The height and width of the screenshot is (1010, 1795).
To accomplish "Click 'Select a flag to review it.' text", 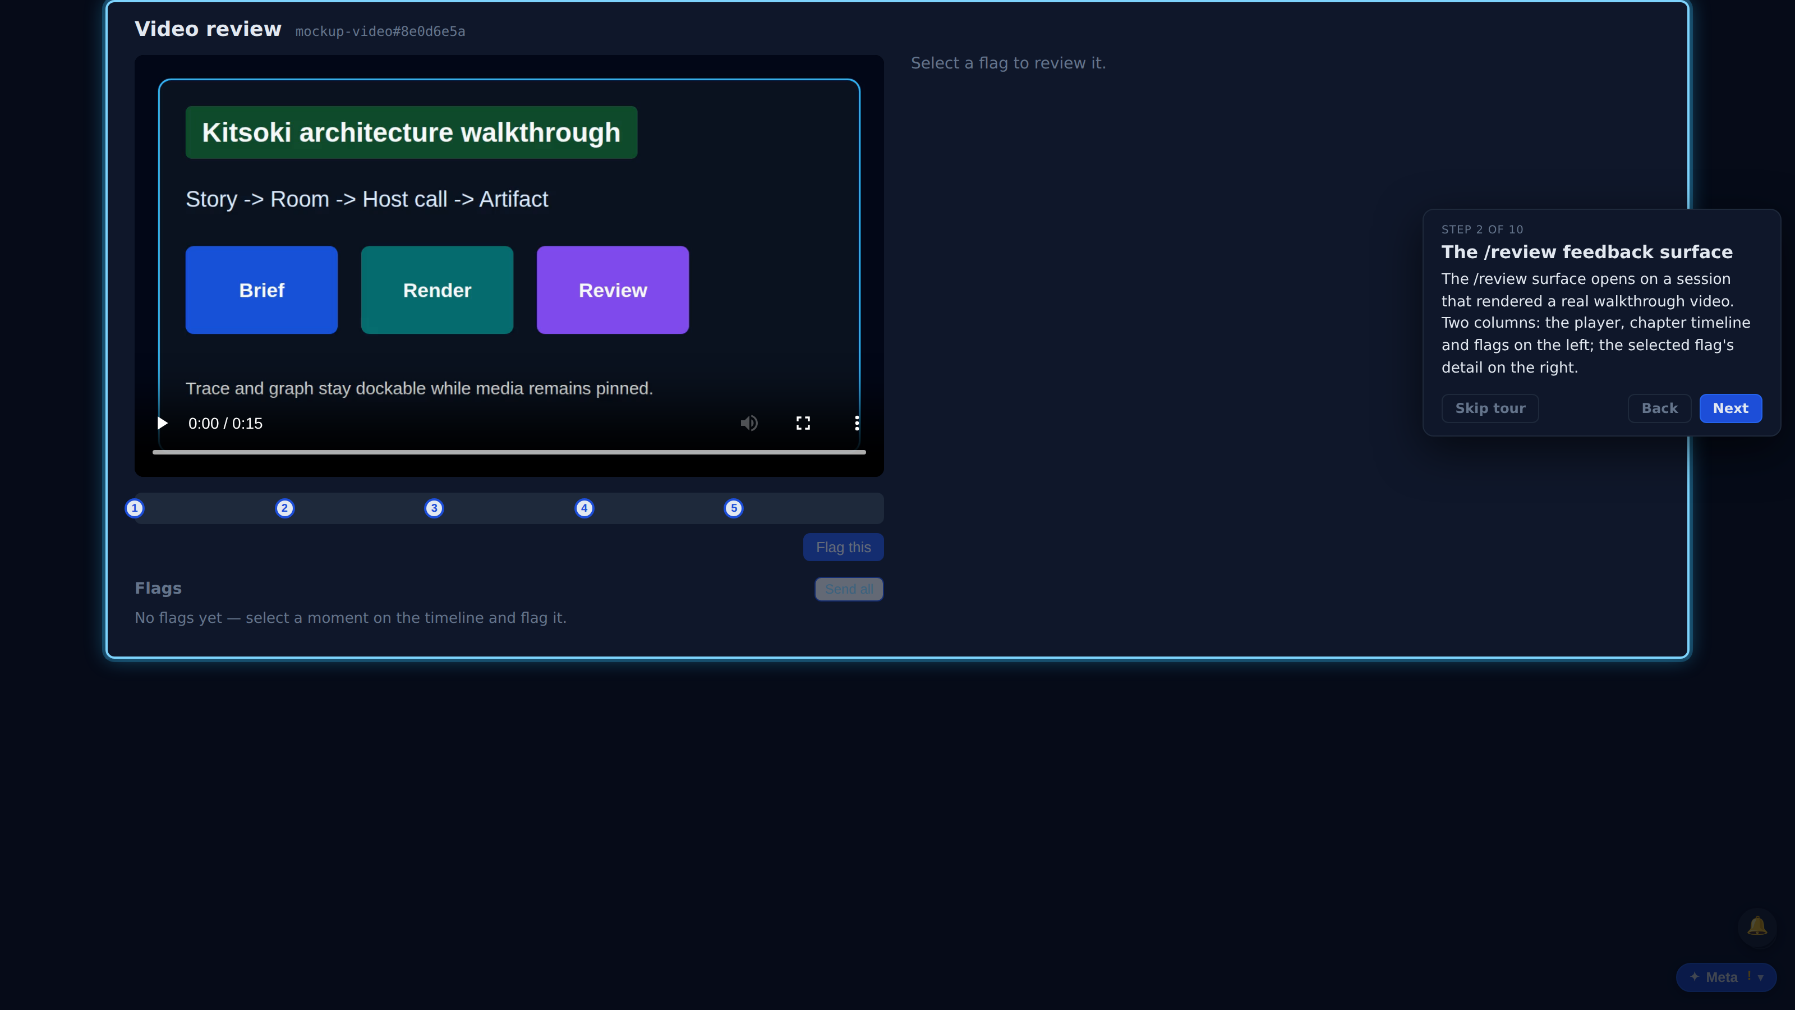I will tap(1009, 63).
